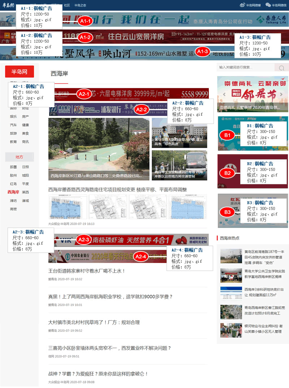Go to 城阳 local news
Image resolution: width=289 pixels, height=388 pixels.
[25, 176]
